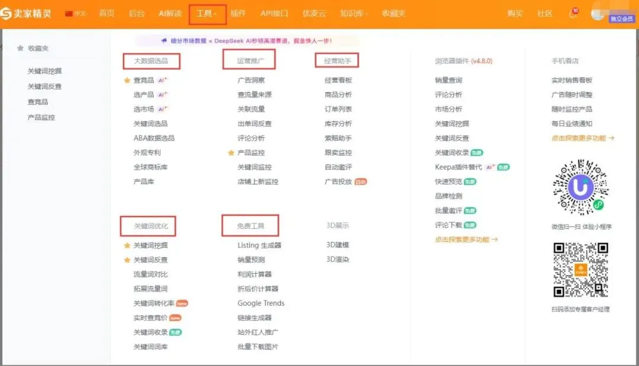Screen dimensions: 639x366
Task: Open the notification bell icon
Action: (573, 14)
